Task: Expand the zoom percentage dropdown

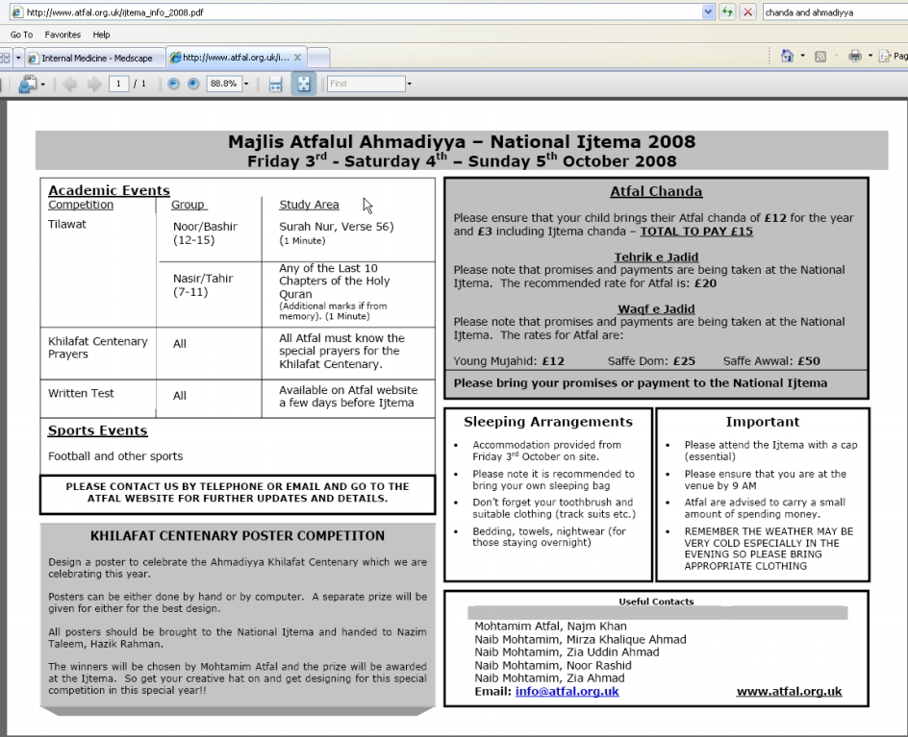Action: (246, 85)
